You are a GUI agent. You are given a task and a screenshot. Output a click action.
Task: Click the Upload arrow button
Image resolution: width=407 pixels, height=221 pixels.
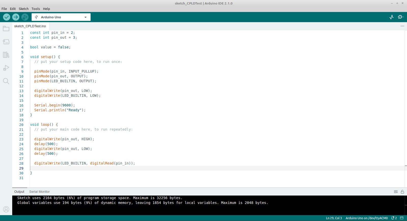pyautogui.click(x=16, y=17)
